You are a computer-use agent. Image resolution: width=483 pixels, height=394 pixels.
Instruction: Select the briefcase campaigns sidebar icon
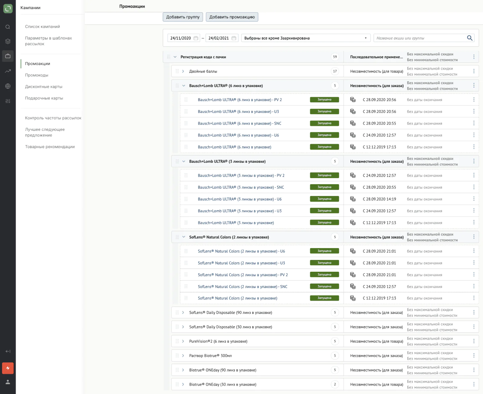pos(8,56)
